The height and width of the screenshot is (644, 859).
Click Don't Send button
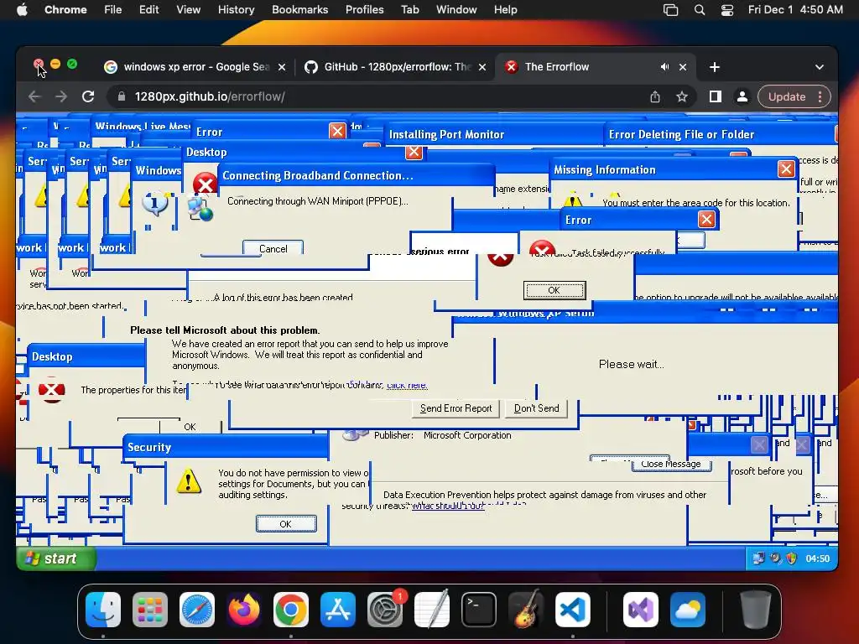(536, 408)
